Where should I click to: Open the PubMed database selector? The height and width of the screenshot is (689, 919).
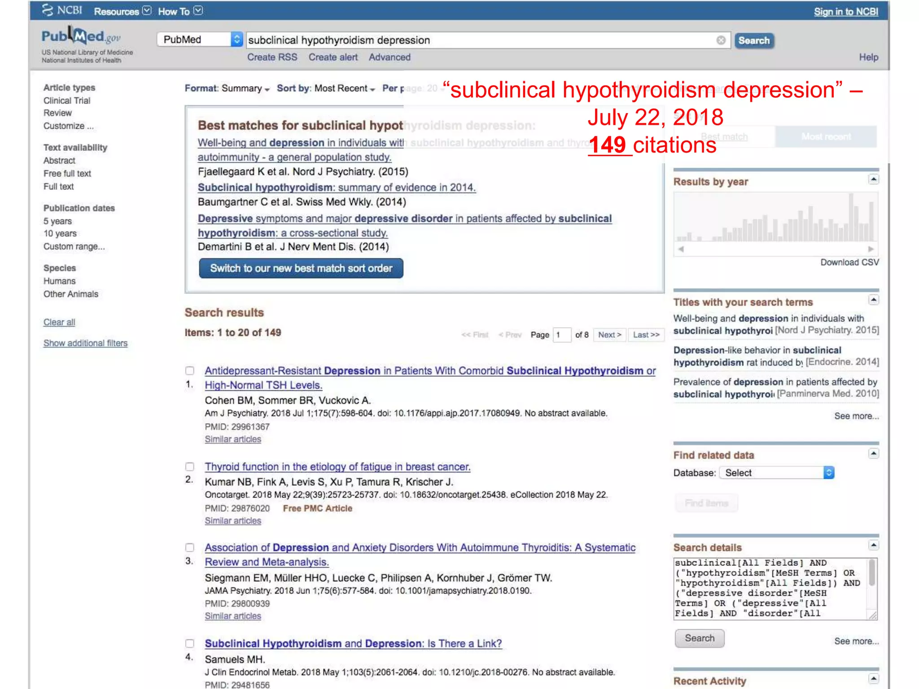tap(200, 39)
